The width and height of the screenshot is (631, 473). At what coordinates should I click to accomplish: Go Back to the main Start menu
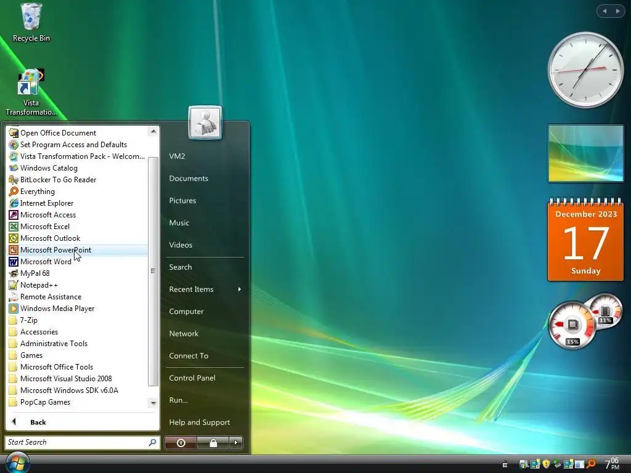click(x=82, y=422)
